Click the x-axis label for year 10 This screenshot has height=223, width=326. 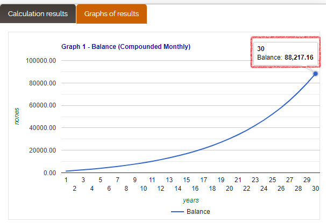tap(144, 189)
